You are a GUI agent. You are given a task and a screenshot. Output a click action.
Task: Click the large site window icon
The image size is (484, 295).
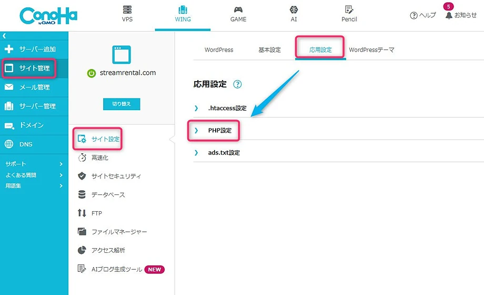122,54
